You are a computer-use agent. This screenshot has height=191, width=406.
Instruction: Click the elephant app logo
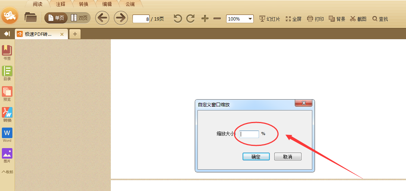click(x=10, y=16)
